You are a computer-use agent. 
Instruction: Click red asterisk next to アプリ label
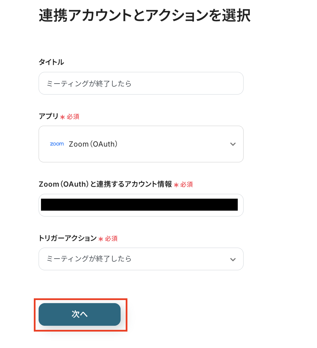point(63,117)
